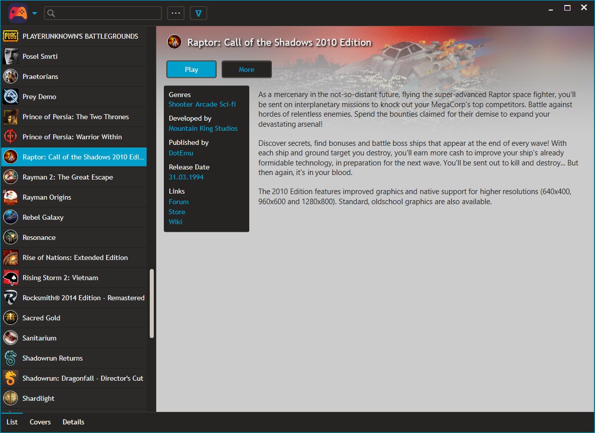Select Rocksmith 2014 Edition - Remastered
The image size is (595, 433).
[74, 298]
